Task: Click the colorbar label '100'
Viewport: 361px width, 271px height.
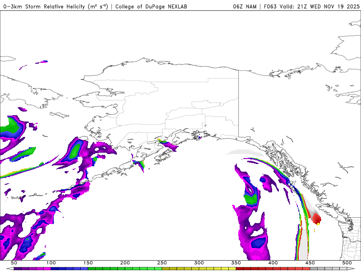Action: click(51, 263)
